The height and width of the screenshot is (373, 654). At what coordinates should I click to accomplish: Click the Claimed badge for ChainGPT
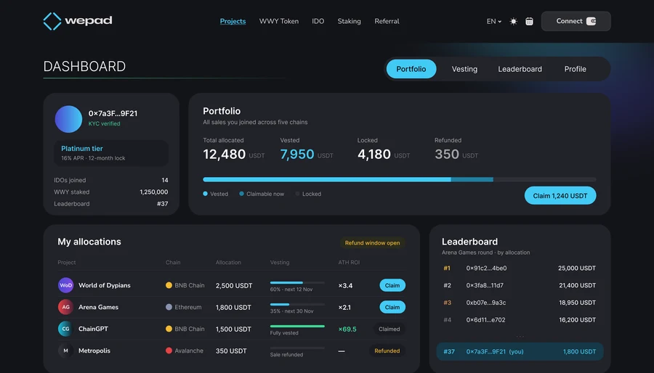[x=389, y=329]
